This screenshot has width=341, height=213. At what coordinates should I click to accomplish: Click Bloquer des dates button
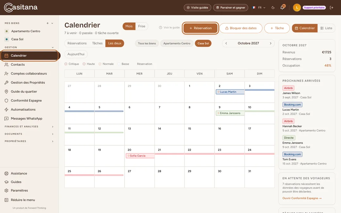coord(241,28)
